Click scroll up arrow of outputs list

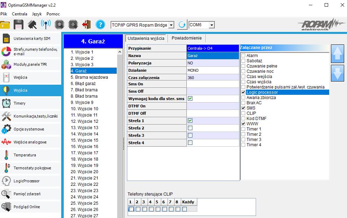coord(120,52)
